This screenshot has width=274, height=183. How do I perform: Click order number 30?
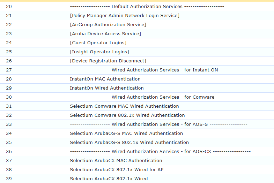point(9,97)
